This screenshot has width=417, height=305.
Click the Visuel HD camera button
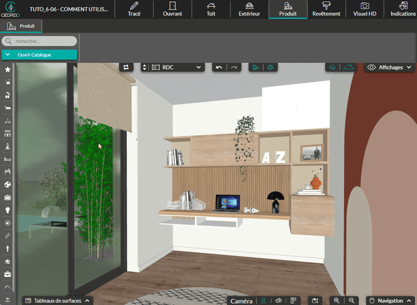coord(365,9)
